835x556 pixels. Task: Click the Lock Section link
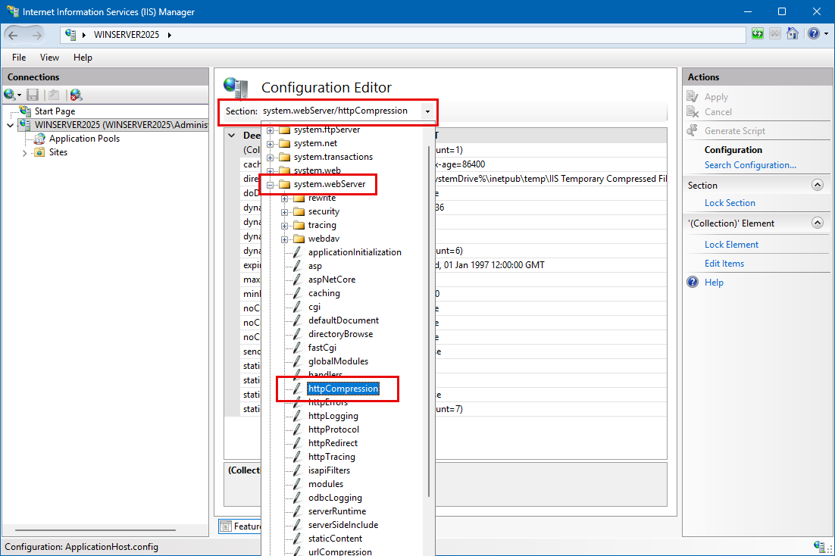click(x=730, y=203)
